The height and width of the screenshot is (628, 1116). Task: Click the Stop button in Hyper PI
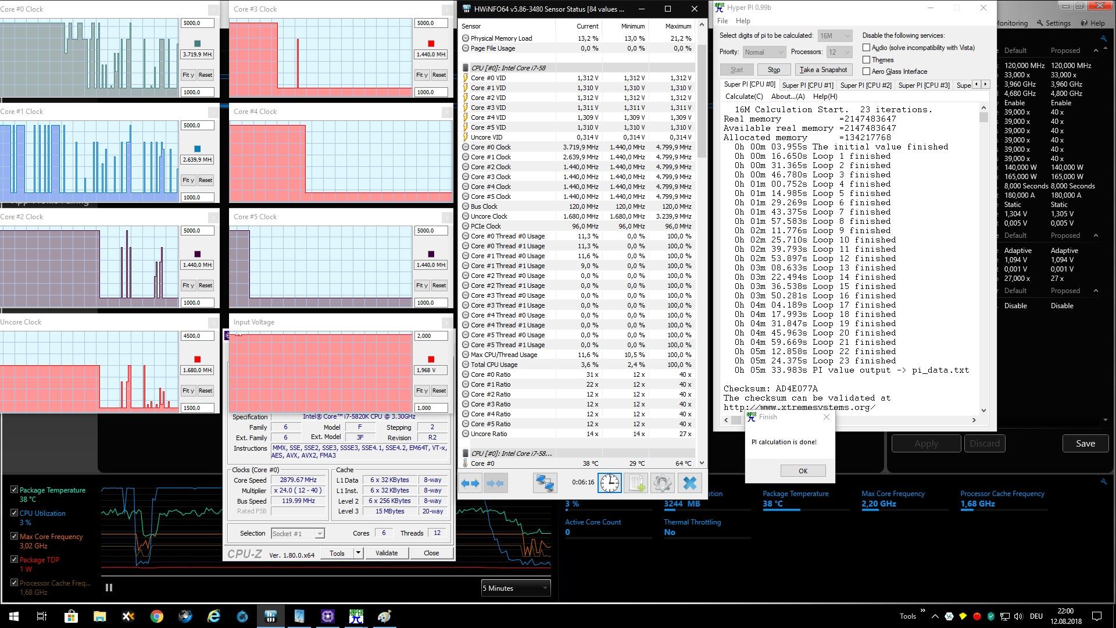tap(774, 70)
